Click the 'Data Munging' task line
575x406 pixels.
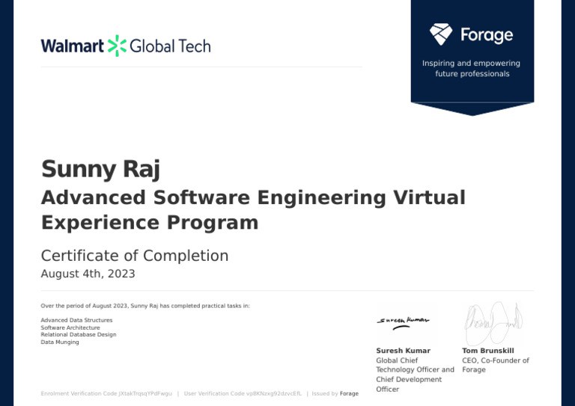point(60,342)
